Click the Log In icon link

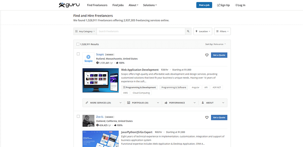tap(240, 5)
